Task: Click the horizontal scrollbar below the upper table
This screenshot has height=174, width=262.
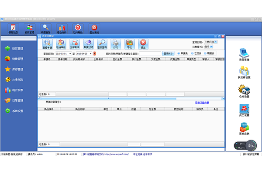Action: (131, 98)
